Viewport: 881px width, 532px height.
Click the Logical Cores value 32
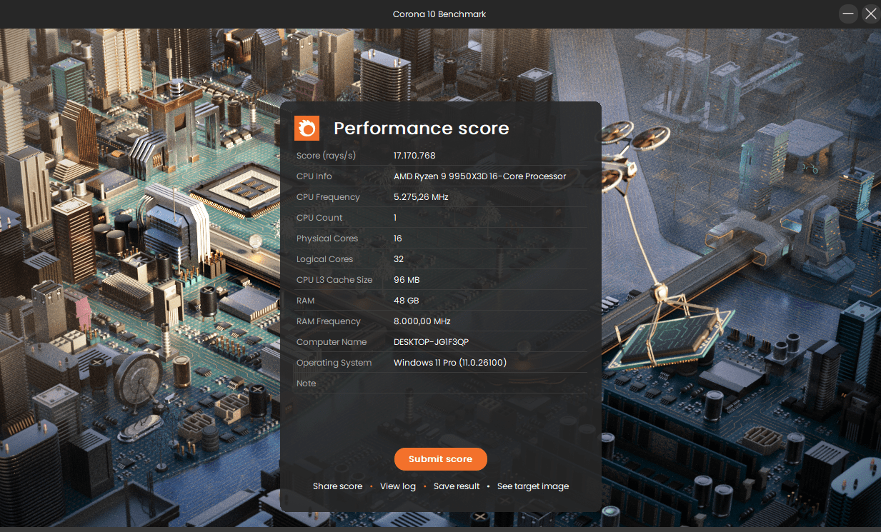click(399, 259)
